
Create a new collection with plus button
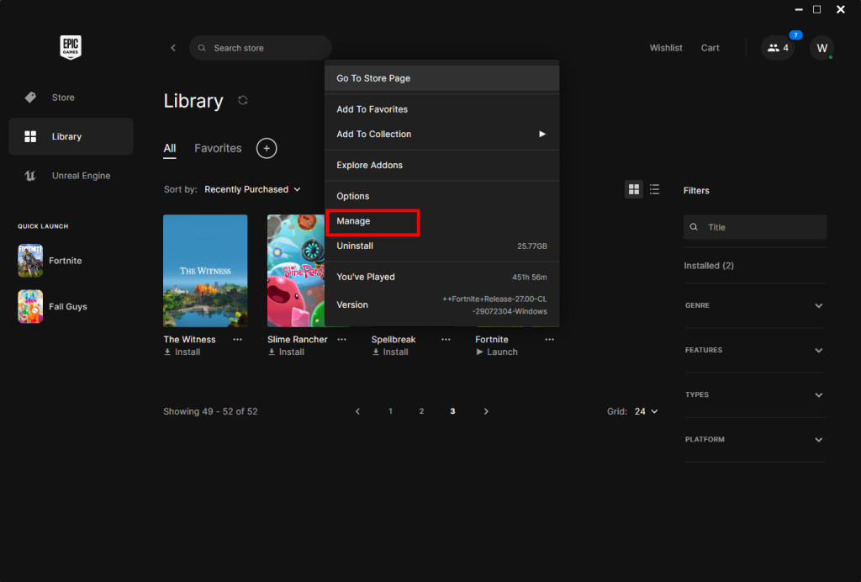(267, 148)
